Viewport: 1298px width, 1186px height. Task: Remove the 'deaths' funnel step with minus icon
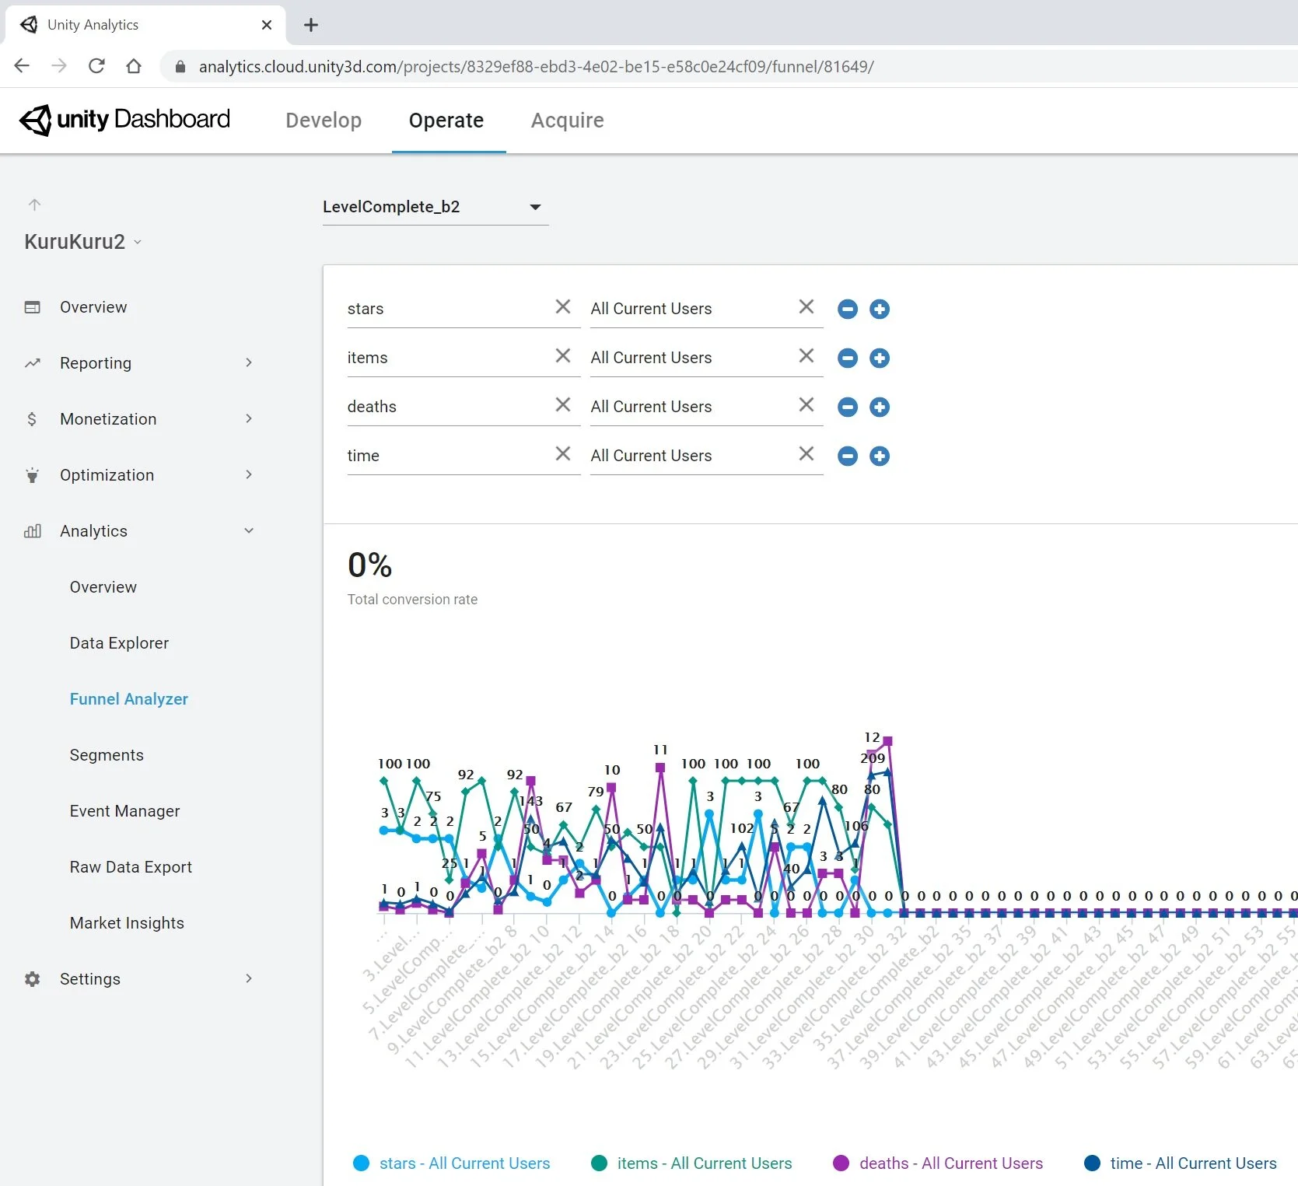click(847, 407)
